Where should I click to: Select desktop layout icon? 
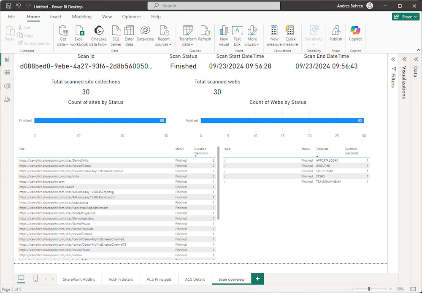tap(21, 279)
